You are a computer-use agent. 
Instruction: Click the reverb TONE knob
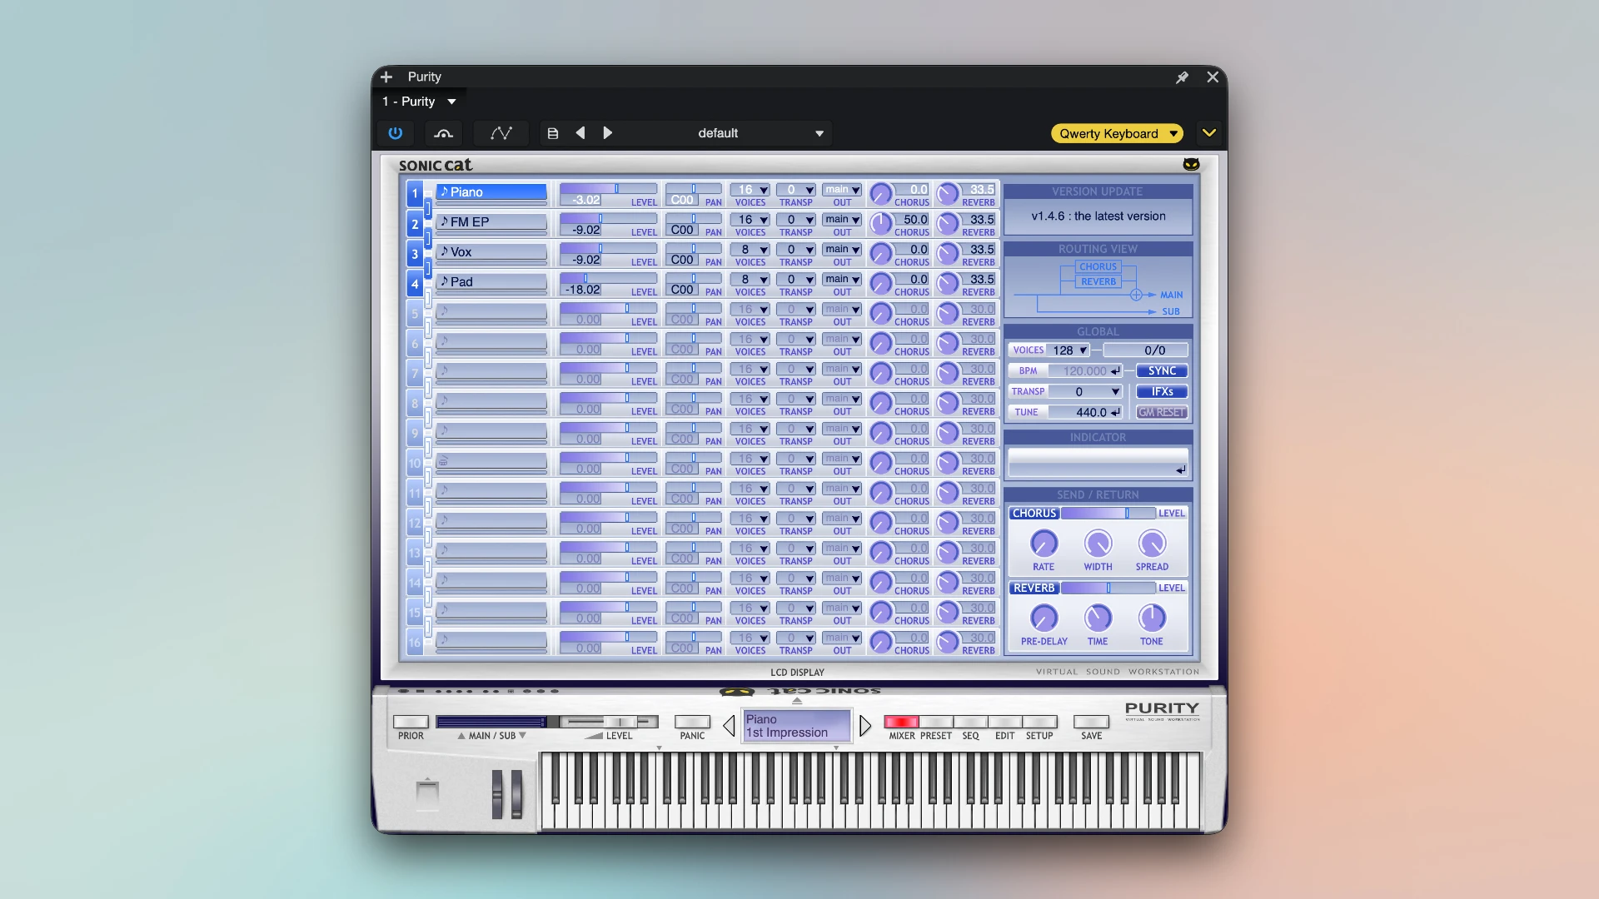pos(1152,618)
